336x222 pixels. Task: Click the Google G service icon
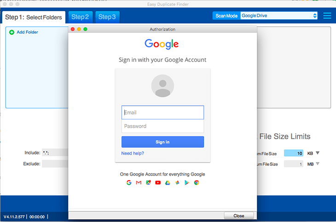coord(129,182)
